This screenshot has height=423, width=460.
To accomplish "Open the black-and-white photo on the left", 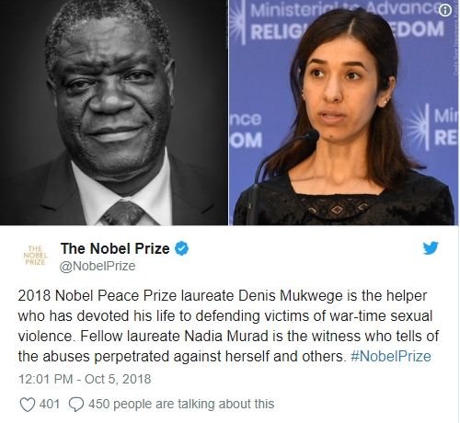I will [113, 112].
